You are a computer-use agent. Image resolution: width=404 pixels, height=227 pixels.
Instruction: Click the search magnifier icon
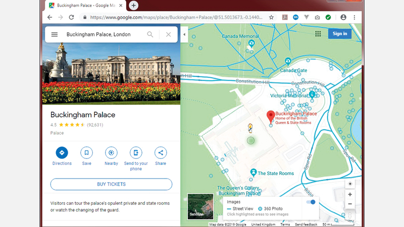pos(150,35)
